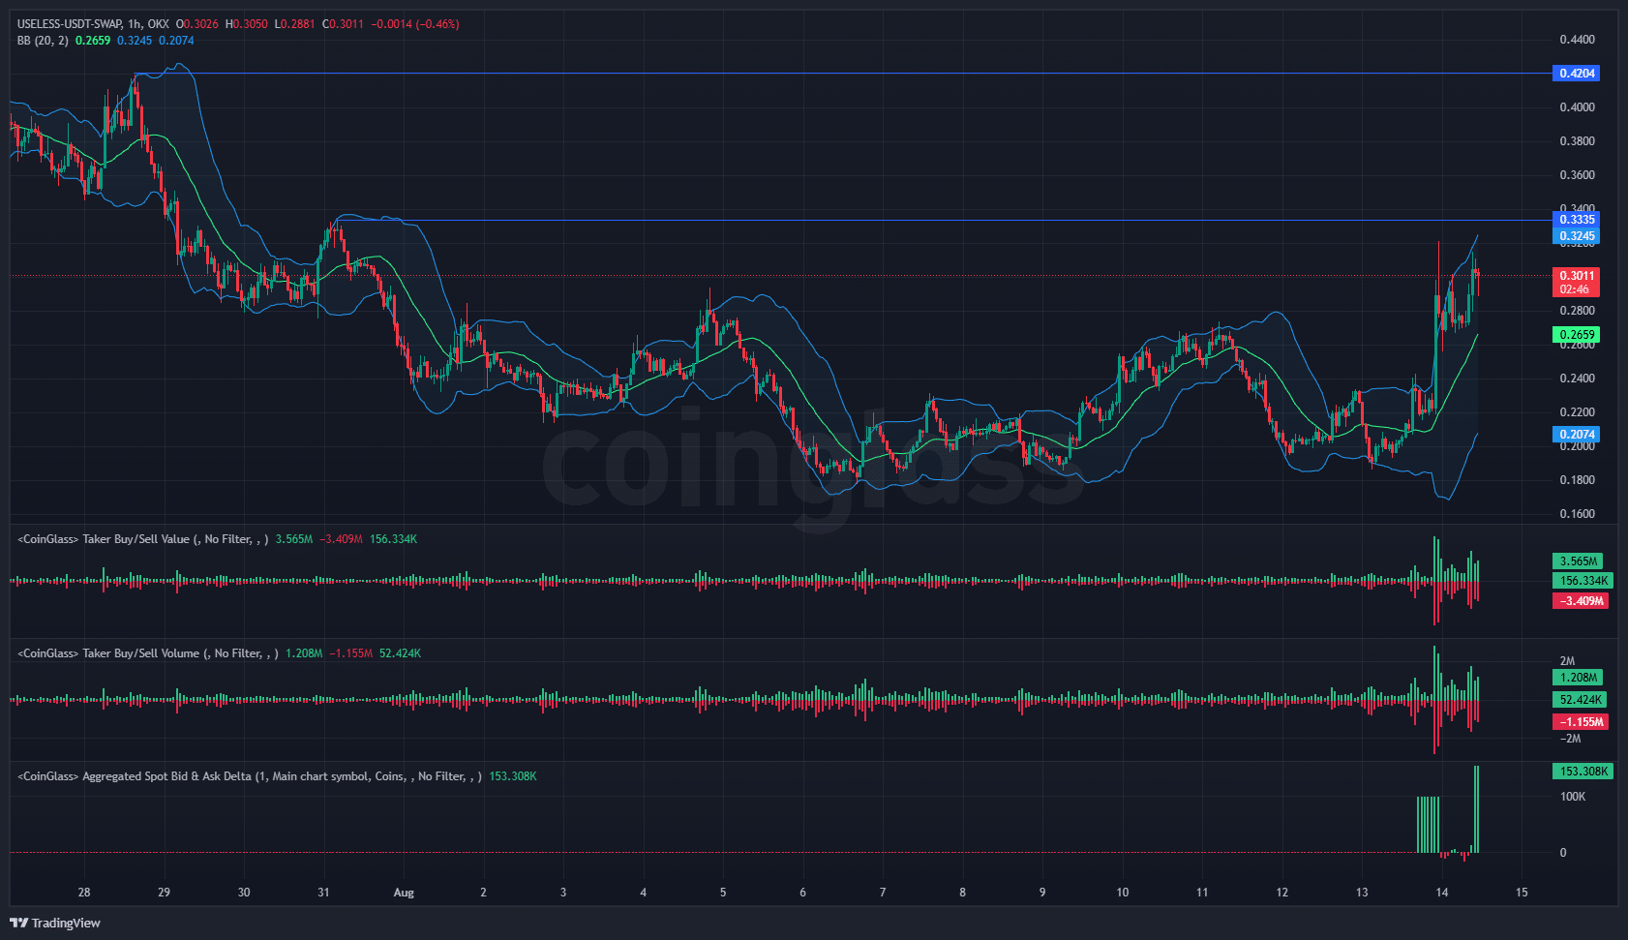Click the TradingView logo
This screenshot has height=940, width=1628.
(55, 923)
